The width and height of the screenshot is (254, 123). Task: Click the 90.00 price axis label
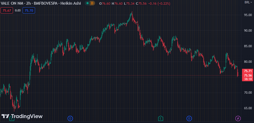coord(248,31)
